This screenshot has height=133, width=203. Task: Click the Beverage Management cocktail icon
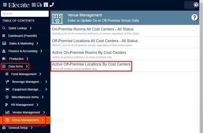click(7, 82)
